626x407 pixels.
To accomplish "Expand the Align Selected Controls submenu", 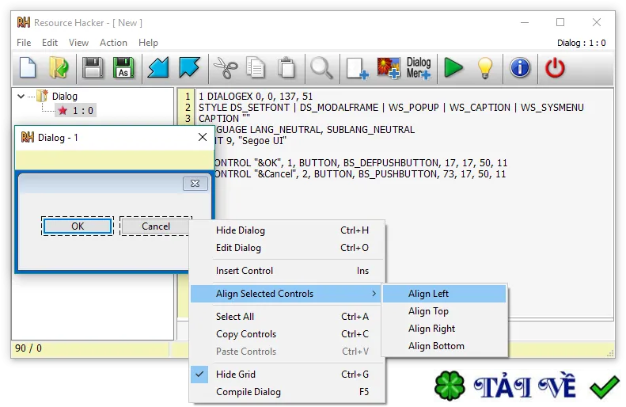I will [x=286, y=294].
